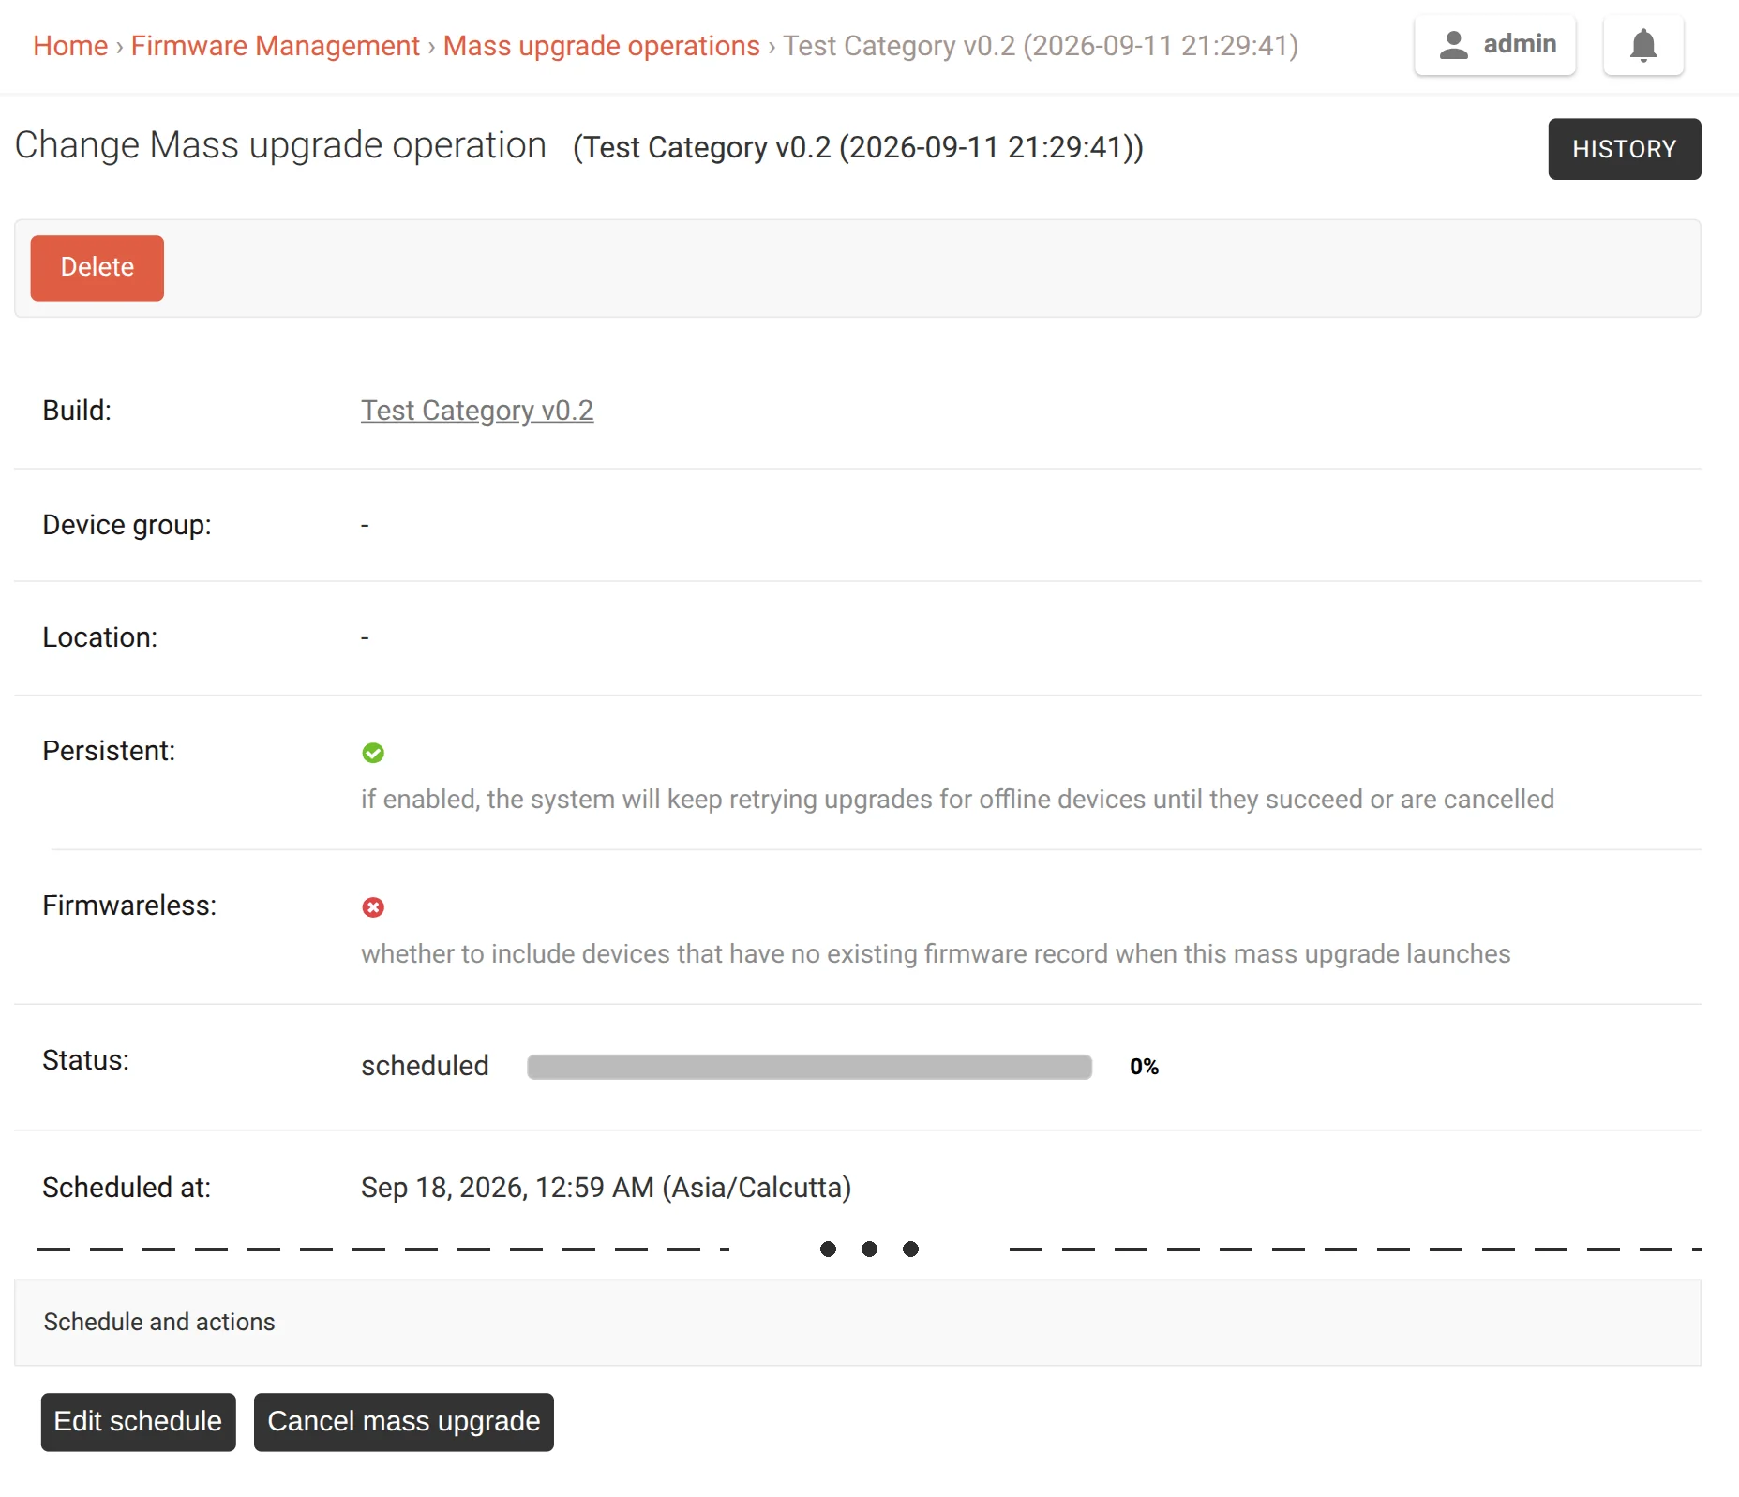Go to Home breadcrumb
Viewport: 1739px width, 1497px height.
(x=70, y=45)
